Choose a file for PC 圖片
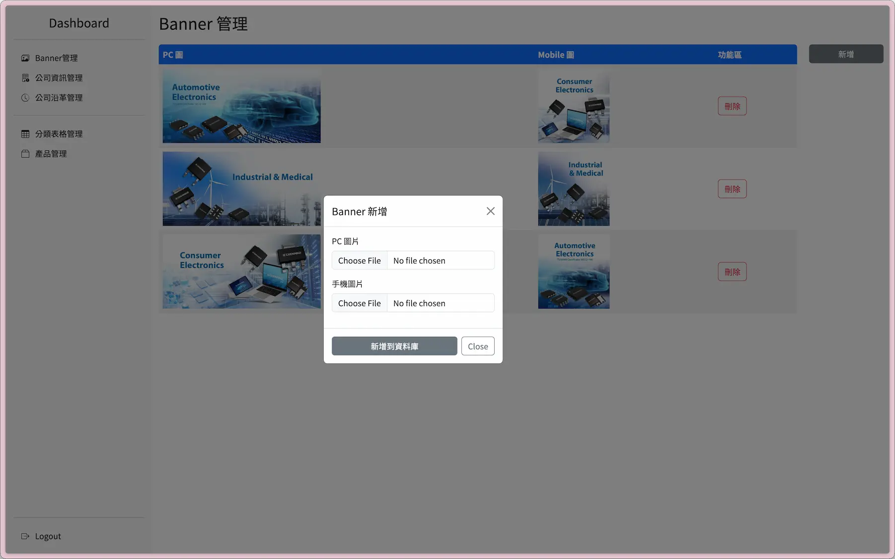This screenshot has height=559, width=895. (x=359, y=260)
